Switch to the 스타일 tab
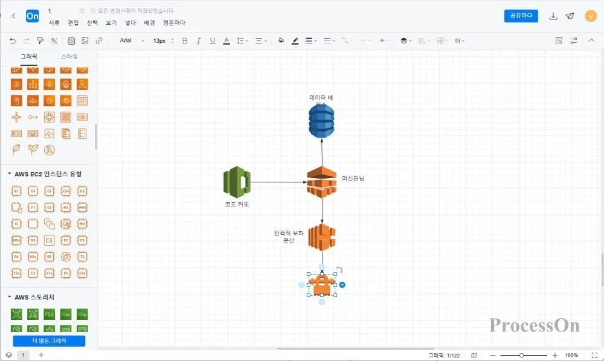This screenshot has height=361, width=604. [69, 57]
